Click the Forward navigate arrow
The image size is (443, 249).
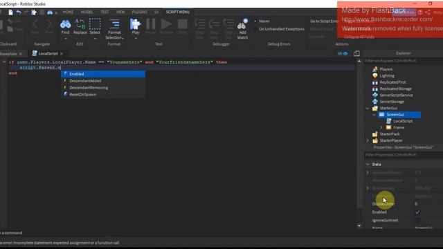tap(49, 24)
